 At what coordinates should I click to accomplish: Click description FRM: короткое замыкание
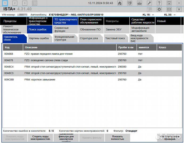click(40, 79)
